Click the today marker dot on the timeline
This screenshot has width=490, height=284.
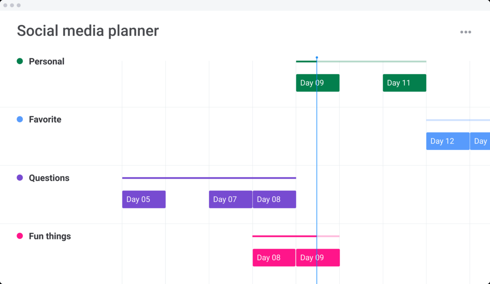pos(317,57)
